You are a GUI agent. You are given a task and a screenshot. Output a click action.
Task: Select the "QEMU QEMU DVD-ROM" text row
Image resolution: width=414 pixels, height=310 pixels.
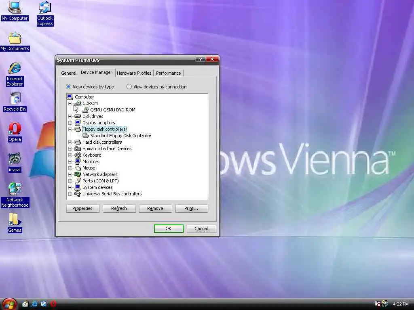point(113,110)
